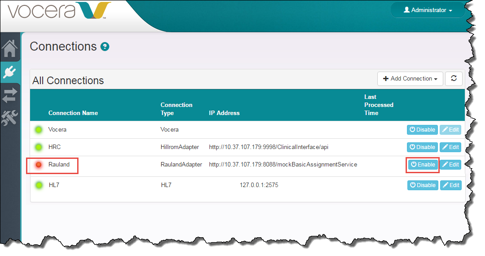The width and height of the screenshot is (485, 256).
Task: Click the Connections help question icon
Action: click(105, 47)
